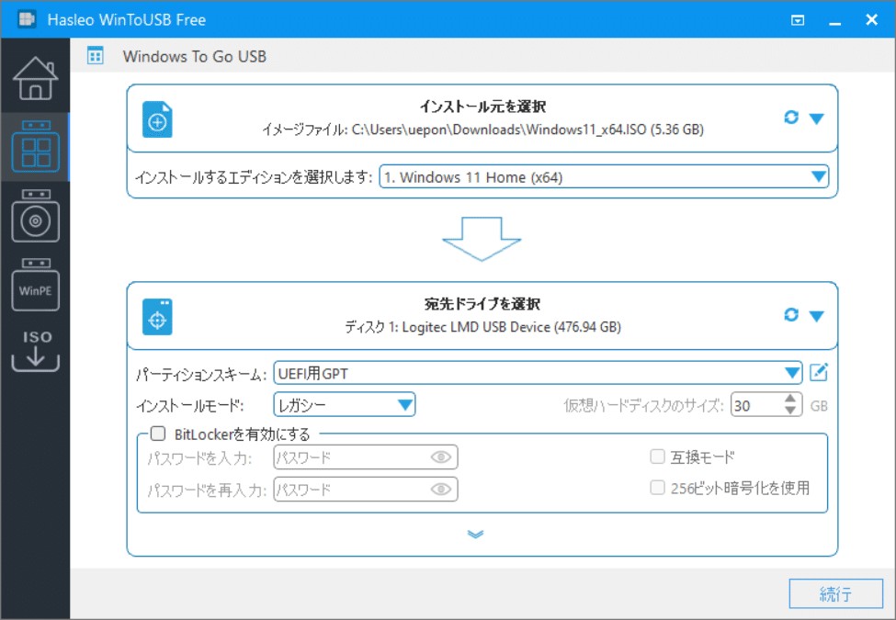The width and height of the screenshot is (896, 620).
Task: Decrease virtual hard disk size
Action: pyautogui.click(x=790, y=411)
